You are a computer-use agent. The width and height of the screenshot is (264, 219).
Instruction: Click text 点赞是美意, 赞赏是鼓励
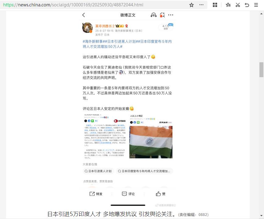pyautogui.click(x=98, y=181)
